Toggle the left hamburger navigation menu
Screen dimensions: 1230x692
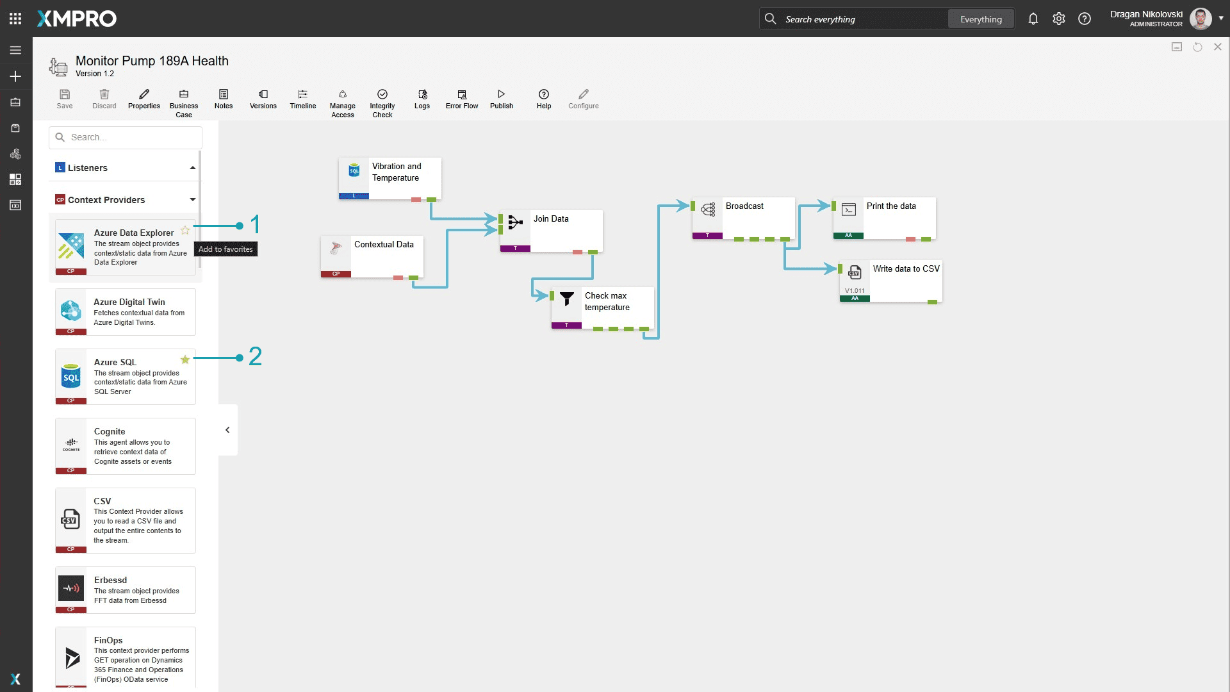coord(15,50)
